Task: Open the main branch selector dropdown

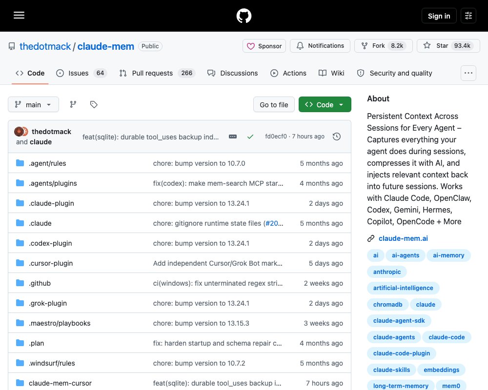Action: tap(33, 104)
